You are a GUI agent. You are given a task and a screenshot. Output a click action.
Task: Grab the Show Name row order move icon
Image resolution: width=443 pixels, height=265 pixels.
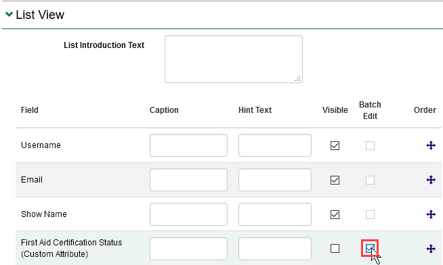point(431,214)
